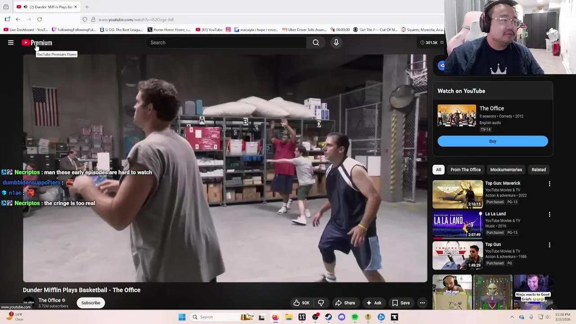Image resolution: width=576 pixels, height=324 pixels.
Task: Subscribe to The Office channel
Action: click(91, 303)
